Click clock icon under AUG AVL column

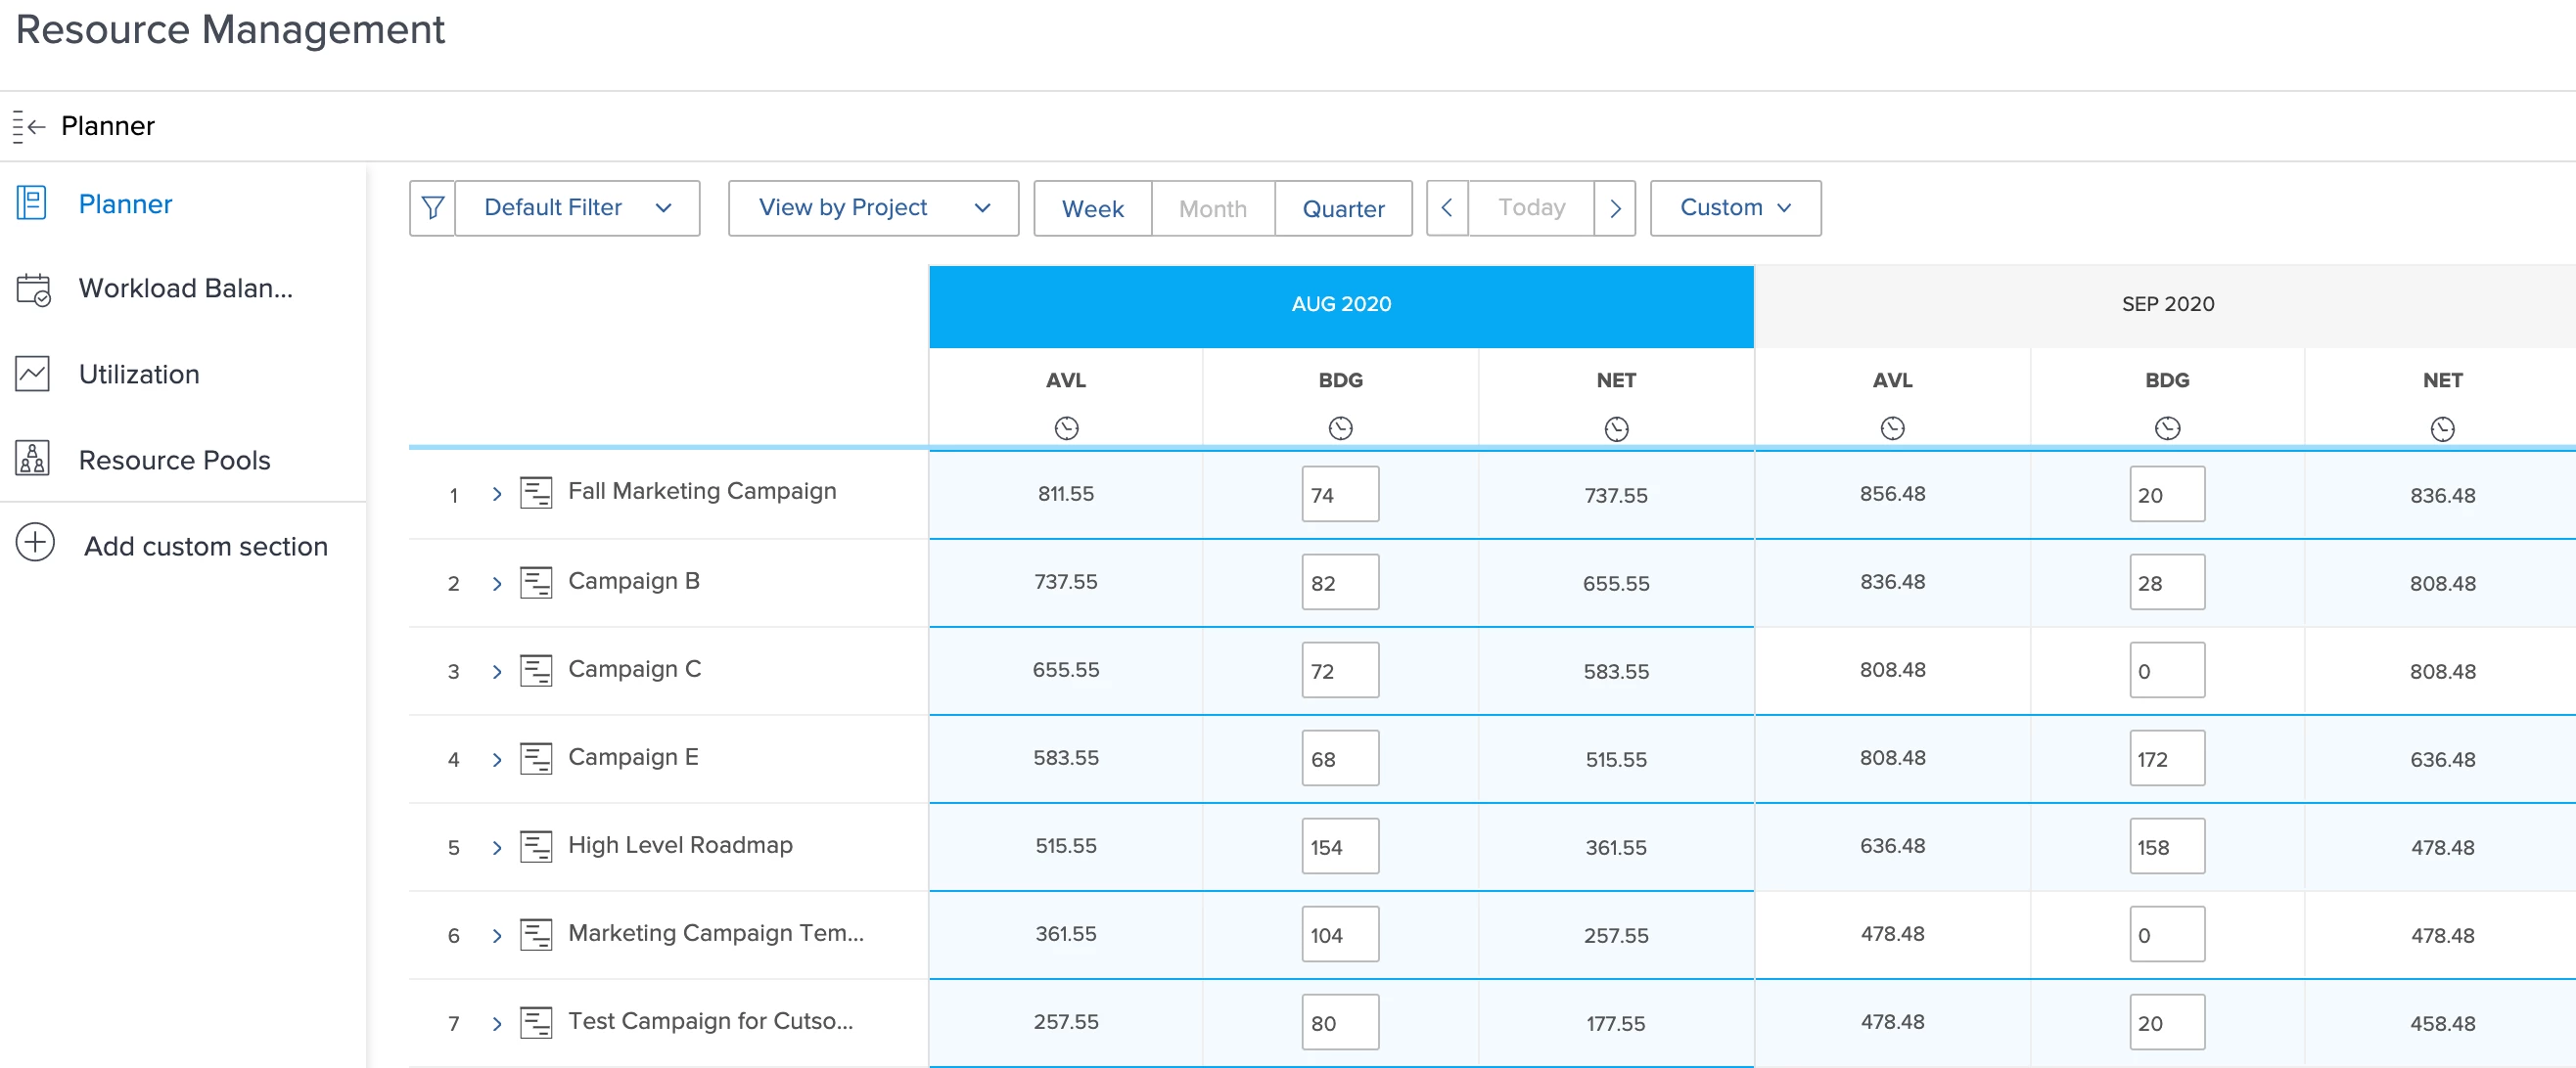point(1066,428)
